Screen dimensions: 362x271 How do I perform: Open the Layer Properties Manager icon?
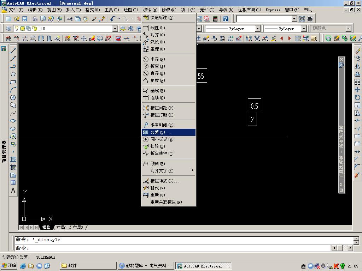click(x=8, y=29)
